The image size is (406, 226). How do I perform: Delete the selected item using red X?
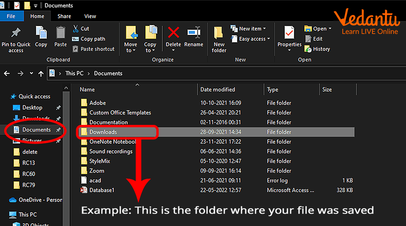tap(173, 33)
